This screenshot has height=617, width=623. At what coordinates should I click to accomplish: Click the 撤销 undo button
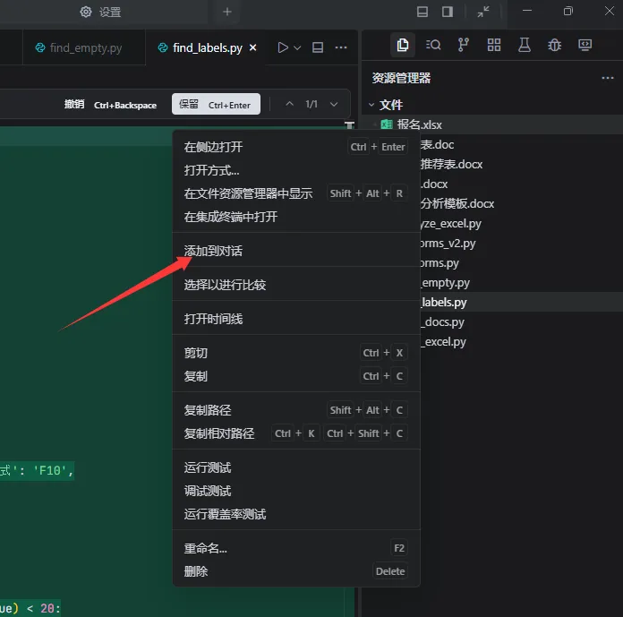tap(110, 105)
